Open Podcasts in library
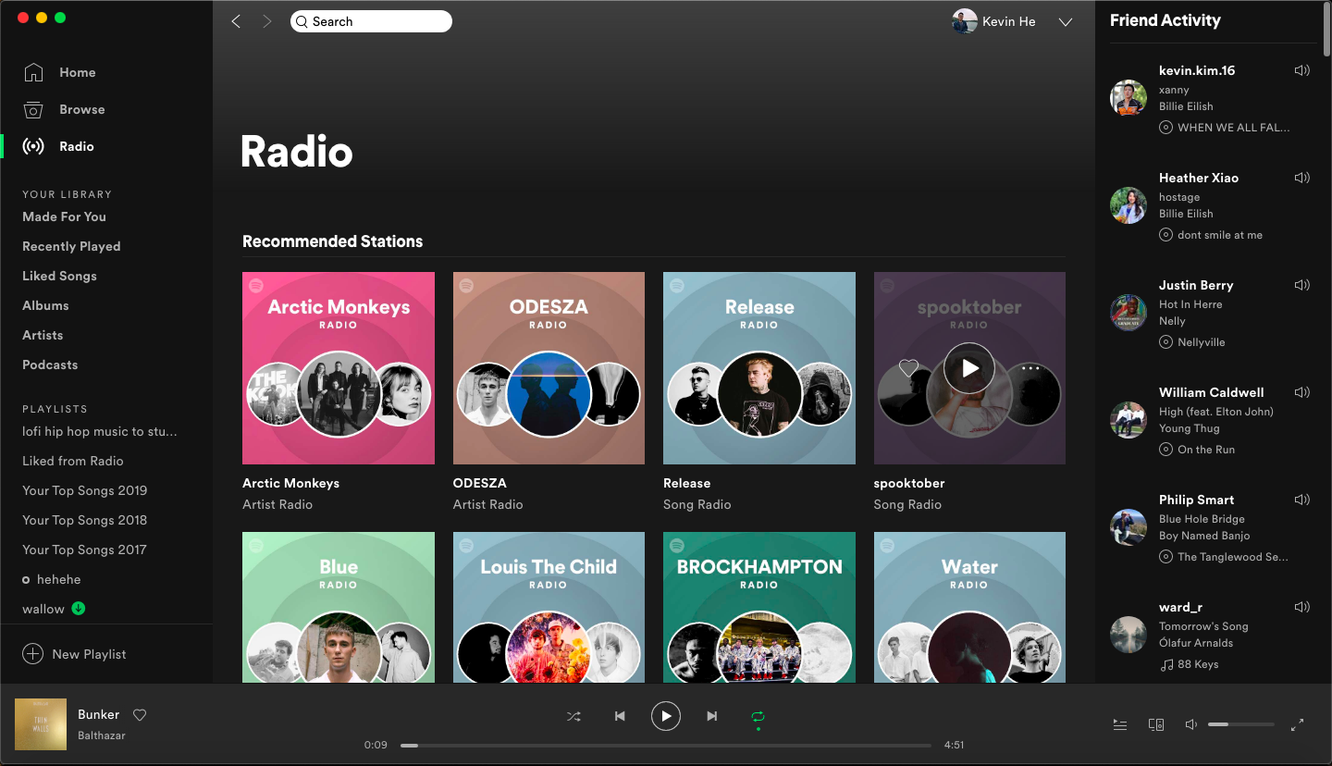The width and height of the screenshot is (1332, 766). (x=50, y=364)
